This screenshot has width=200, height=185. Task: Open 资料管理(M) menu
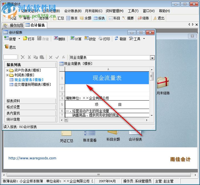pyautogui.click(x=114, y=11)
